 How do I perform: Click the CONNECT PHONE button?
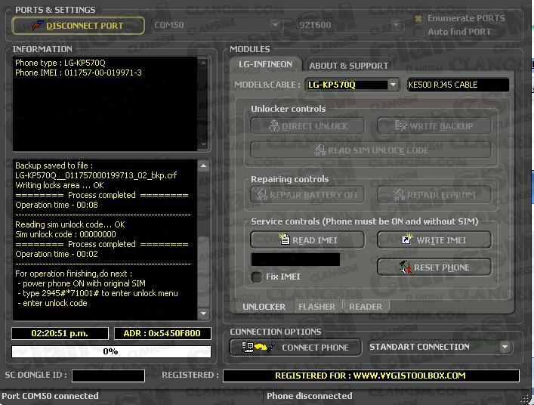pos(295,347)
